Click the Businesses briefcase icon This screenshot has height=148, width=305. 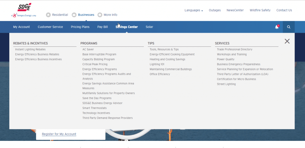(74, 15)
